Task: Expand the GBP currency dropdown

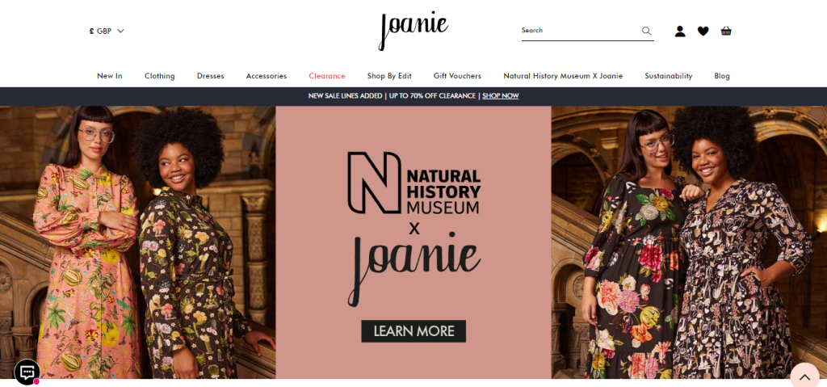Action: 107,32
